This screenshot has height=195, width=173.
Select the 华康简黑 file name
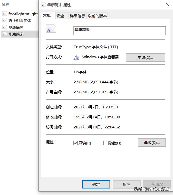(16, 27)
